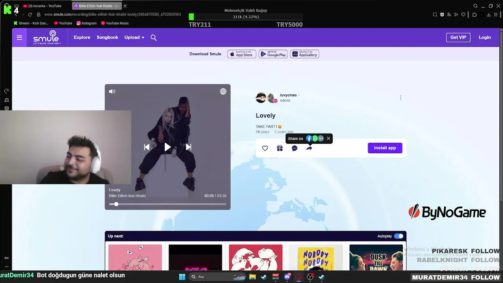Open the browser extensions icon
Image resolution: width=503 pixels, height=283 pixels.
(x=474, y=15)
